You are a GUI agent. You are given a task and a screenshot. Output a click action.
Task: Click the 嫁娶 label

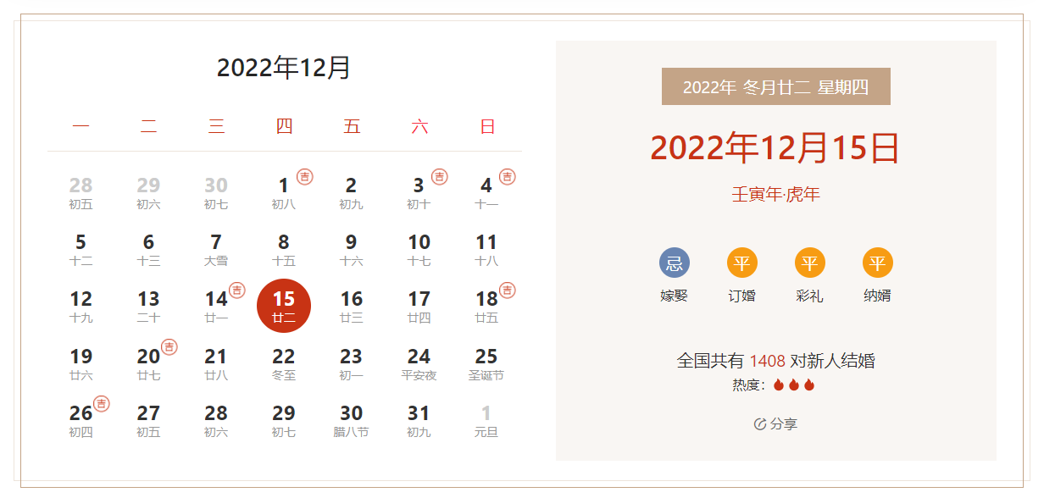[675, 296]
